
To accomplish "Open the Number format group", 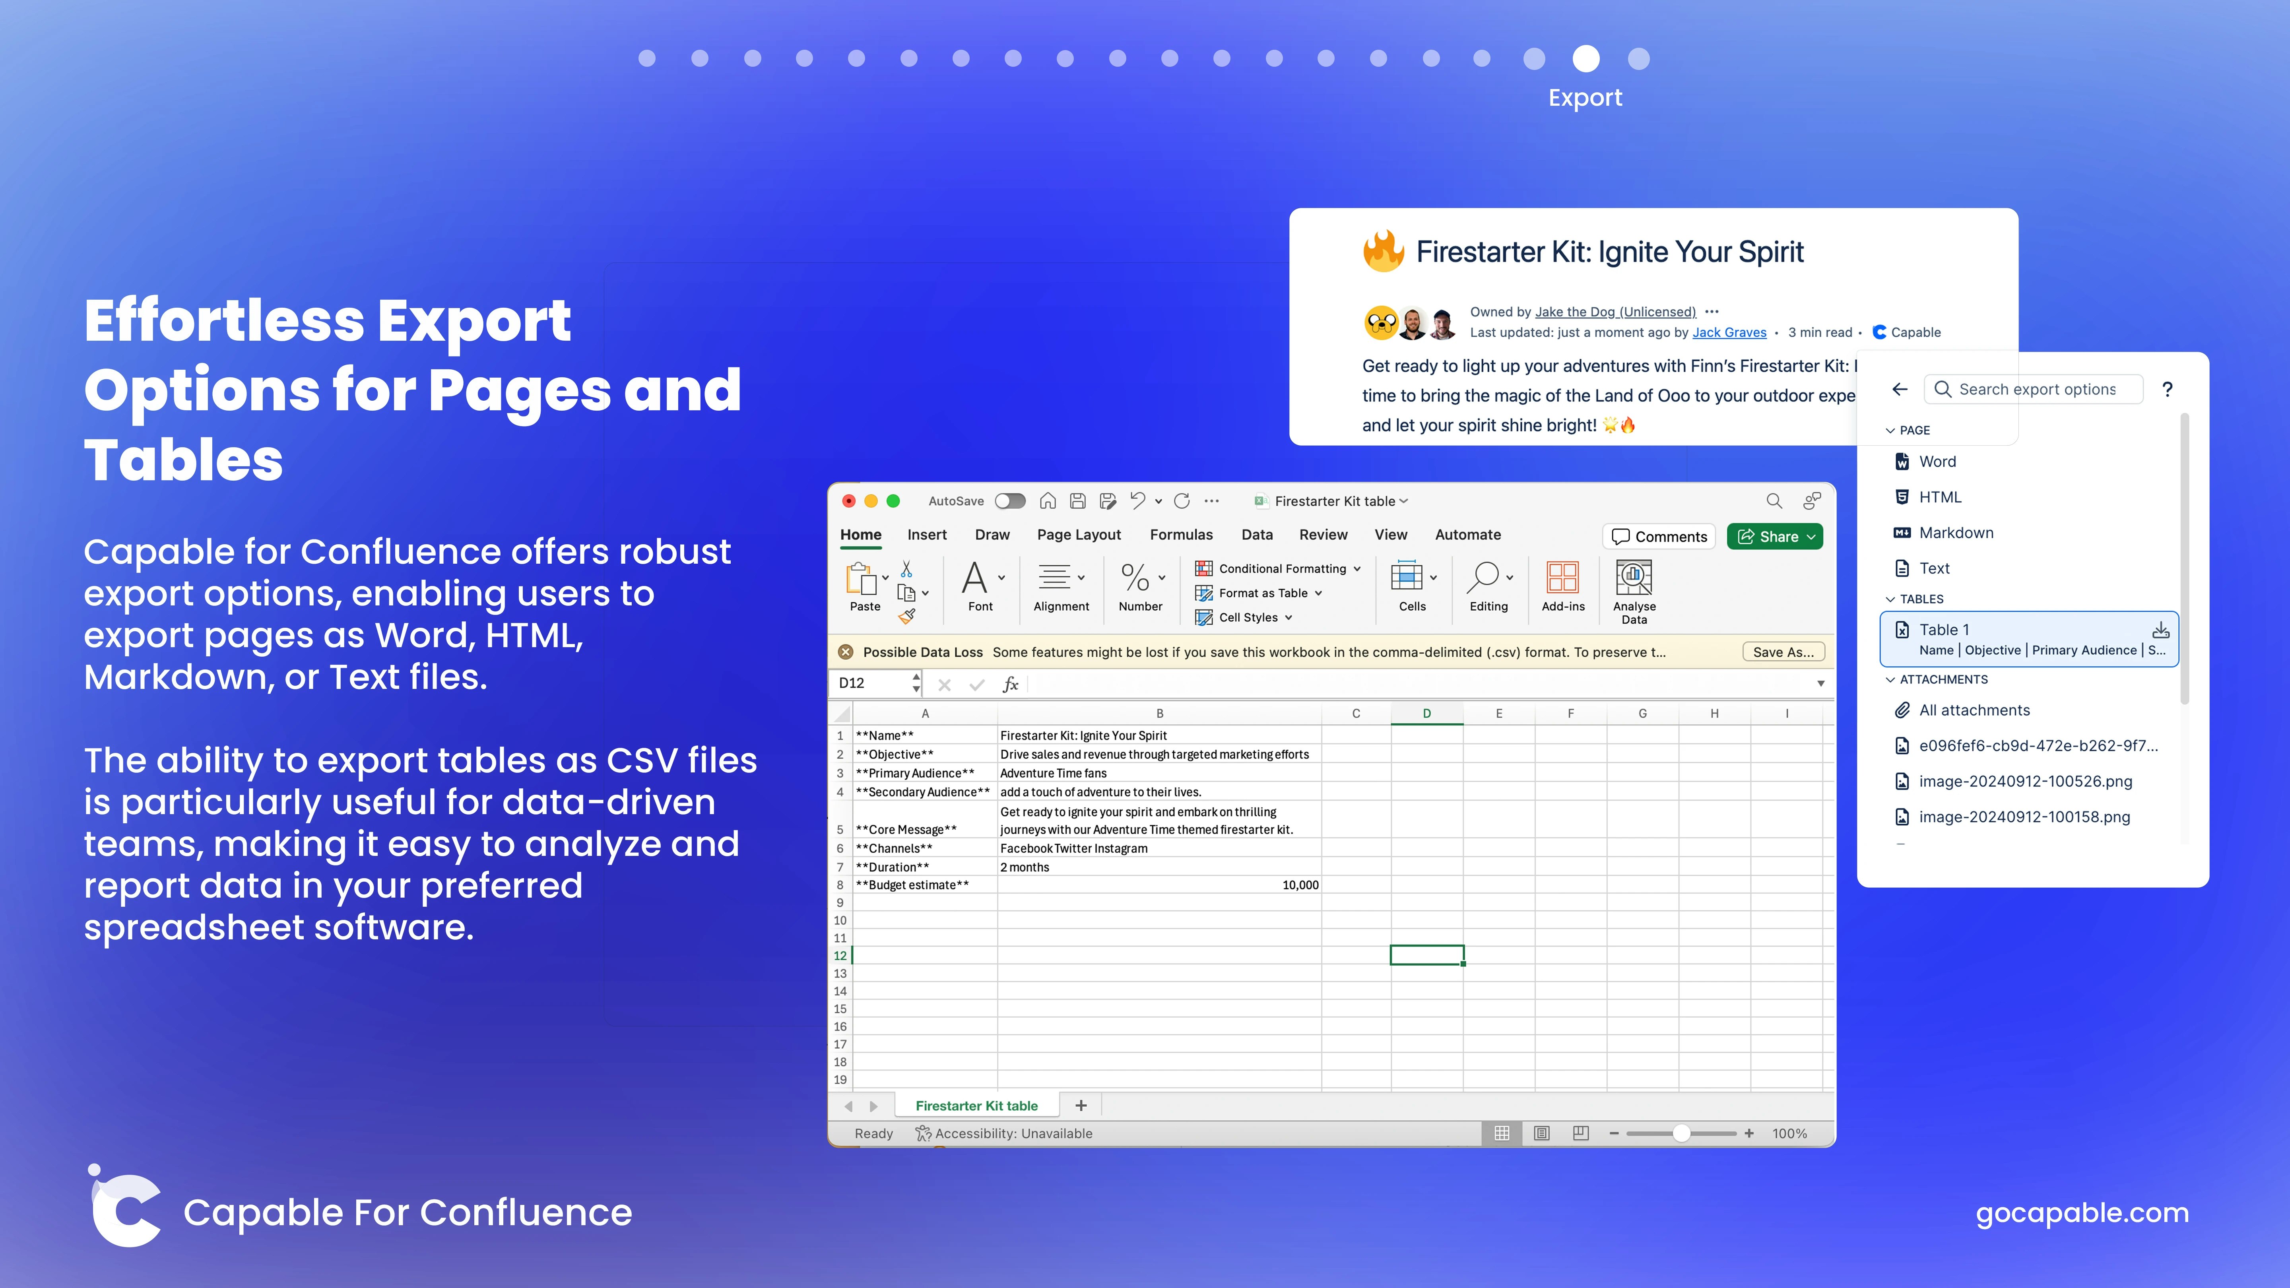I will 1141,586.
